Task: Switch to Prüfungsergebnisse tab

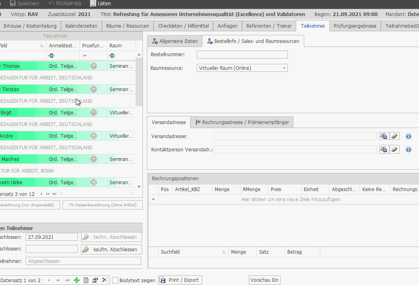Action: (x=355, y=26)
